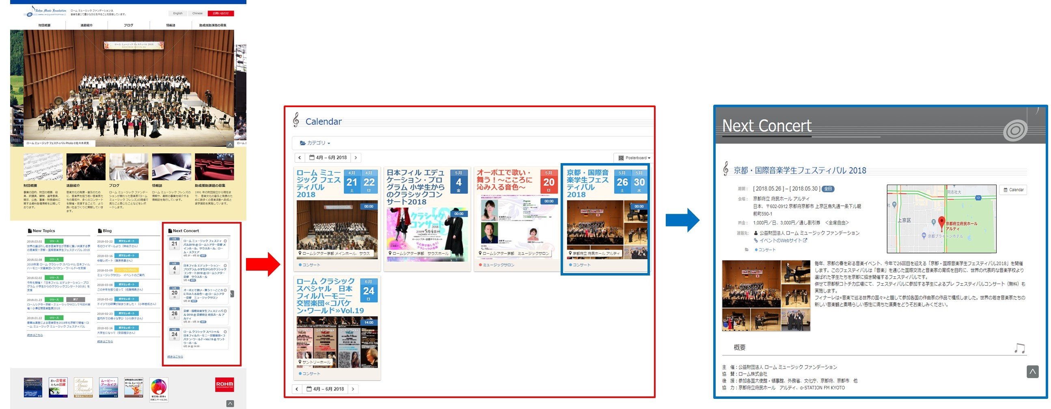Go to next period at Calendar bottom
The height and width of the screenshot is (409, 1051).
pos(353,389)
